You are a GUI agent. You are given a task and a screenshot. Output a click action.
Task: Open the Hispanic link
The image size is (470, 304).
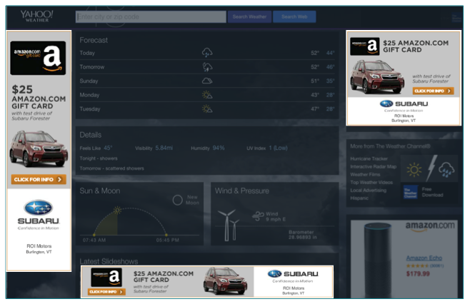click(359, 198)
